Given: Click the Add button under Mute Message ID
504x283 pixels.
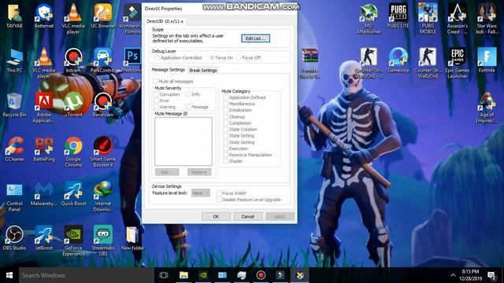Looking at the screenshot, I should 167,172.
